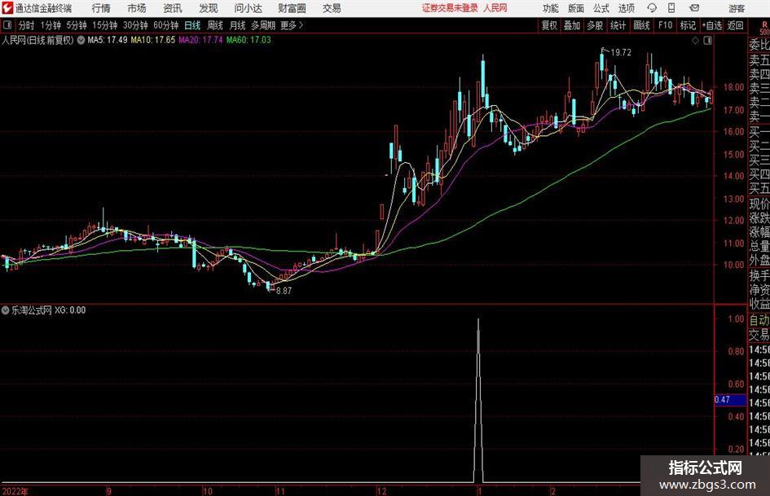Image resolution: width=770 pixels, height=496 pixels.
Task: Click the 统计 button
Action: (618, 25)
